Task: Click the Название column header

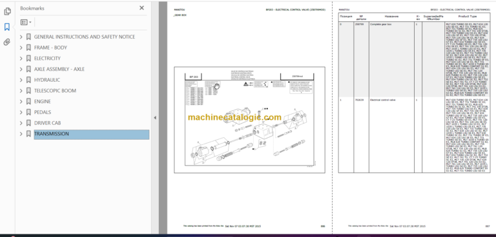Action: click(x=391, y=16)
